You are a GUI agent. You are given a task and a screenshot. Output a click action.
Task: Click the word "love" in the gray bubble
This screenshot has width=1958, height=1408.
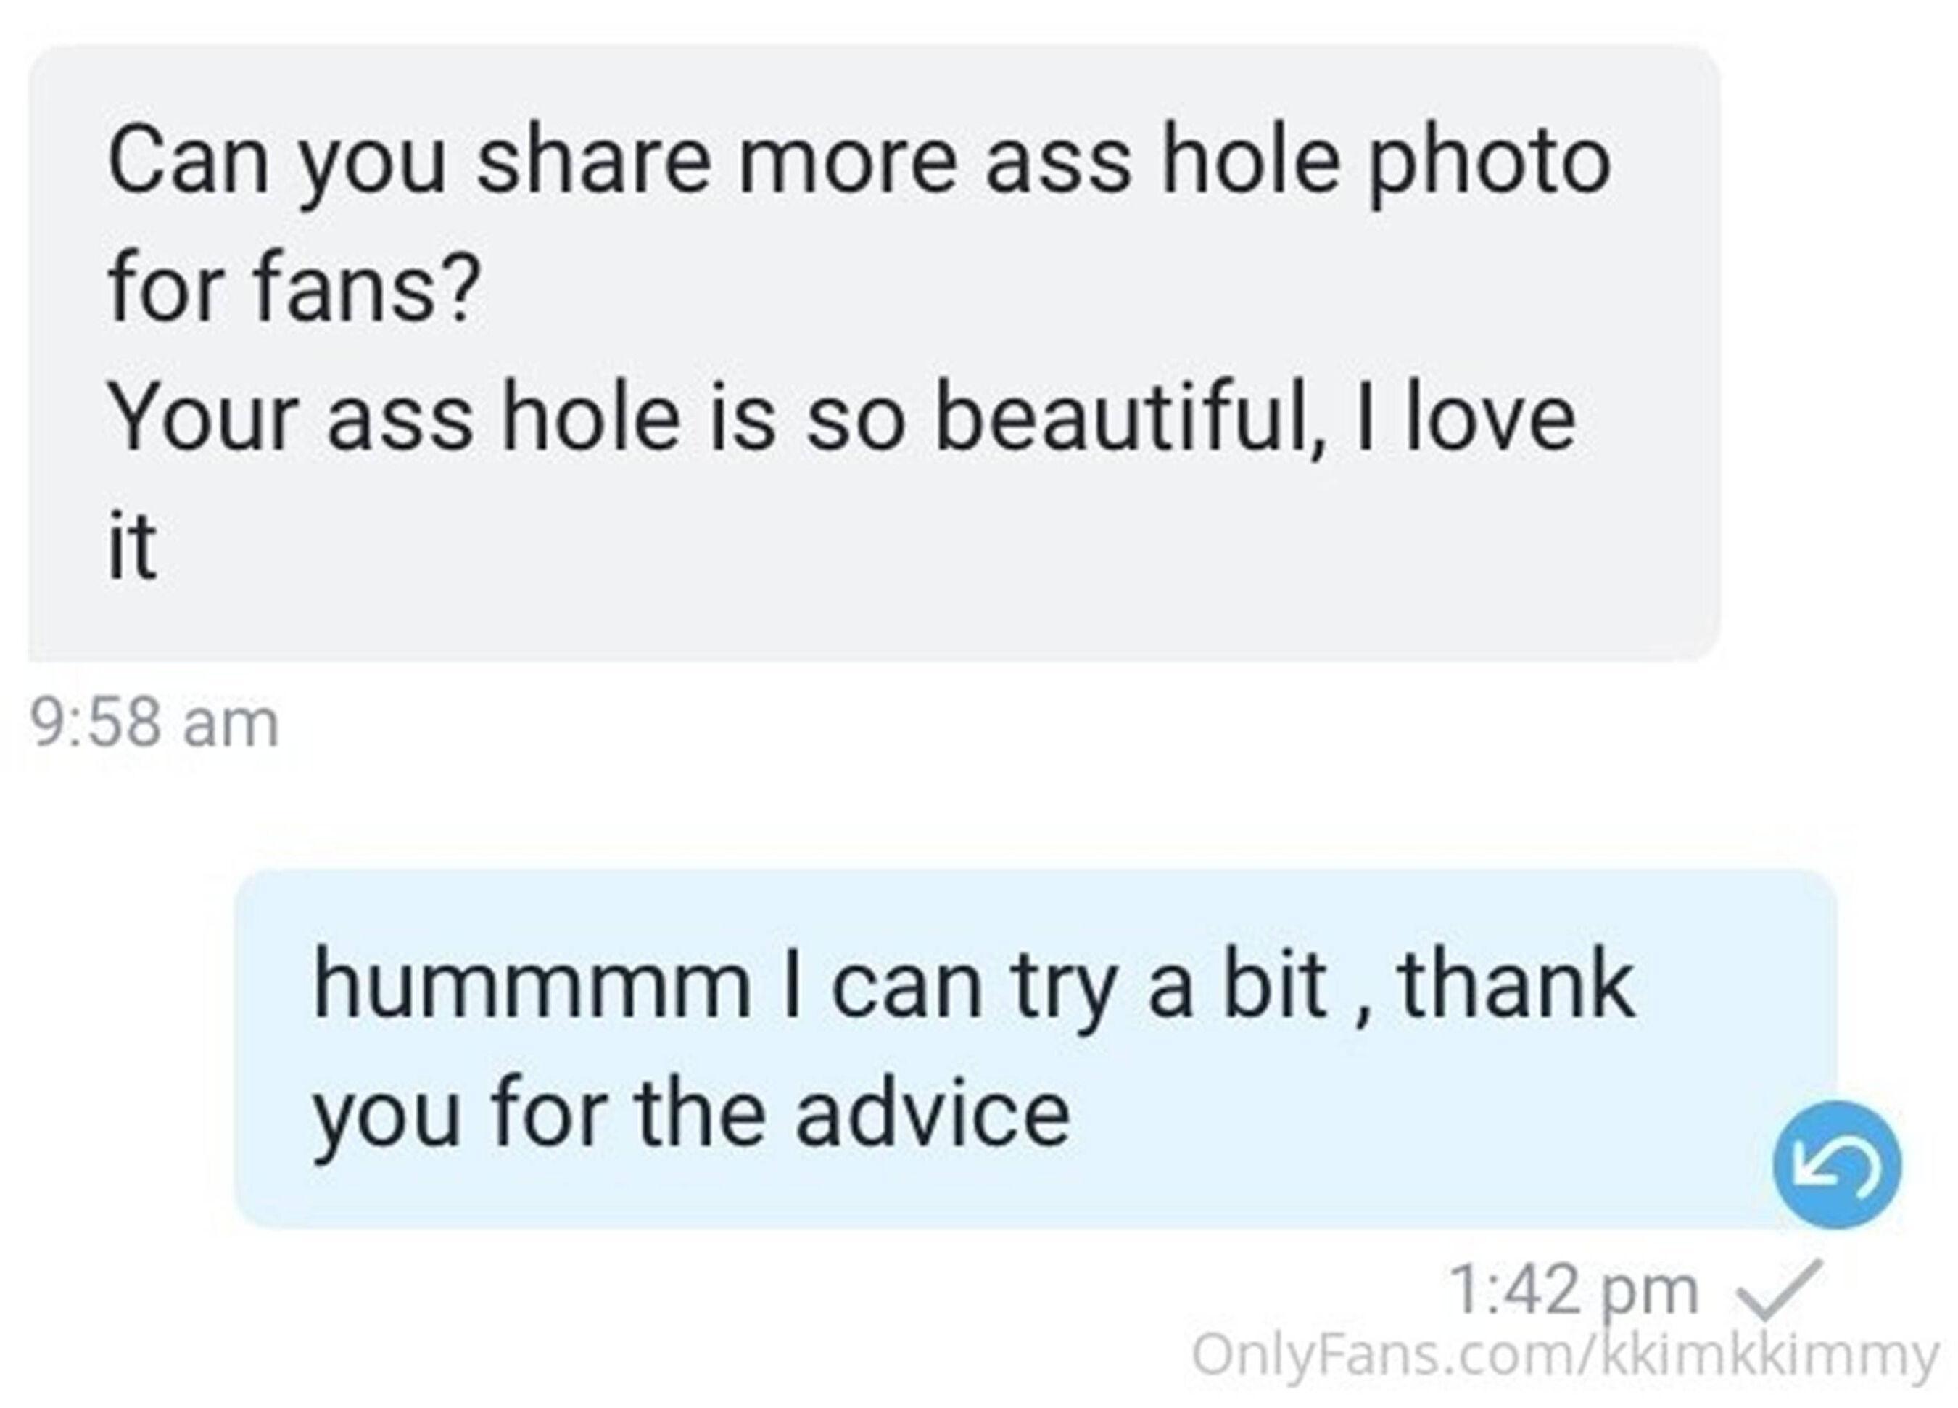(1491, 421)
